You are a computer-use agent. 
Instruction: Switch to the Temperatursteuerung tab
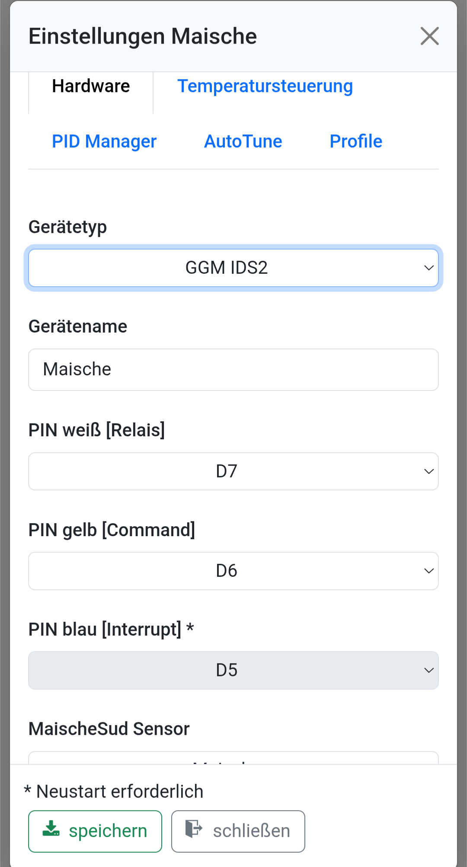pos(265,86)
